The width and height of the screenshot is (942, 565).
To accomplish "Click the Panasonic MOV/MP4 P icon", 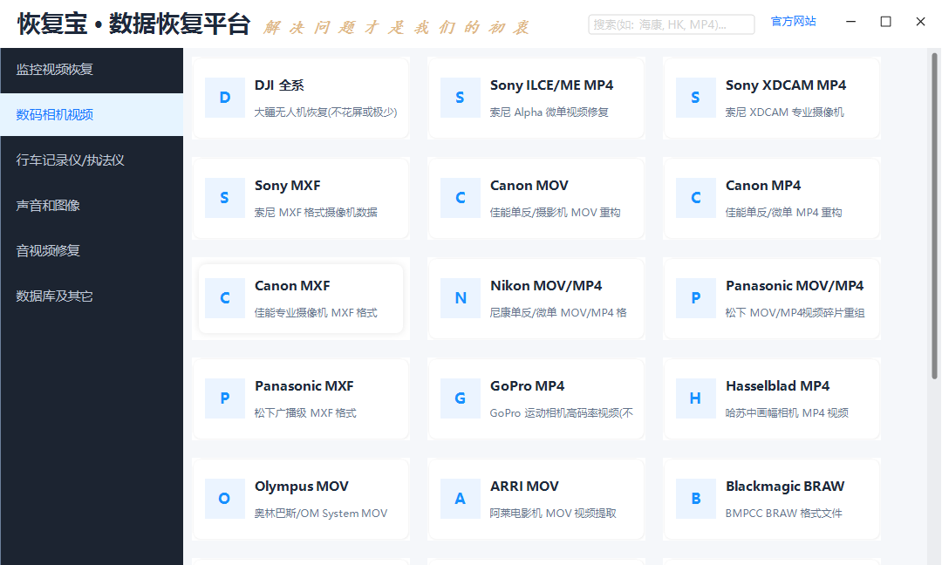I will click(x=696, y=298).
